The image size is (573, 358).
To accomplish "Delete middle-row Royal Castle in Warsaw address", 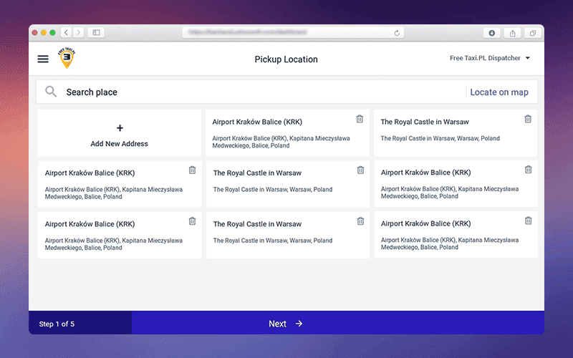I will coord(360,170).
